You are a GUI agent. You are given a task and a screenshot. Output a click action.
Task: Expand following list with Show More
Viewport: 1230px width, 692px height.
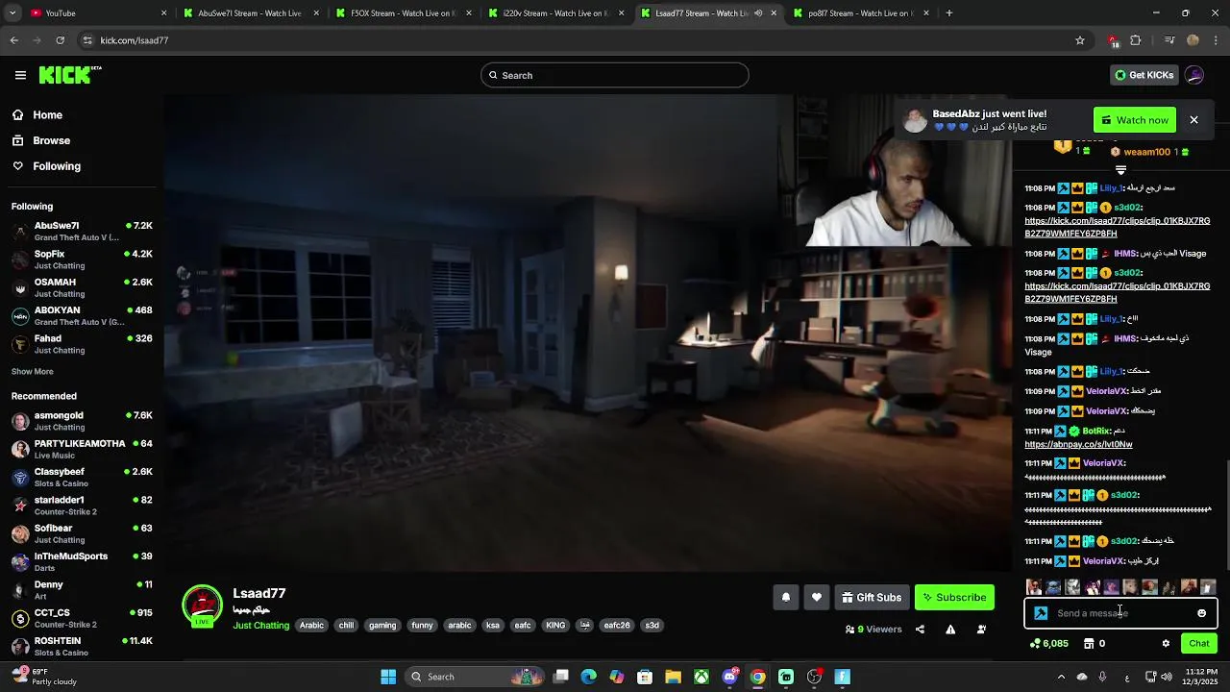(x=33, y=371)
